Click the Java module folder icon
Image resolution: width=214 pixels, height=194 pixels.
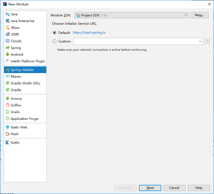(7, 14)
